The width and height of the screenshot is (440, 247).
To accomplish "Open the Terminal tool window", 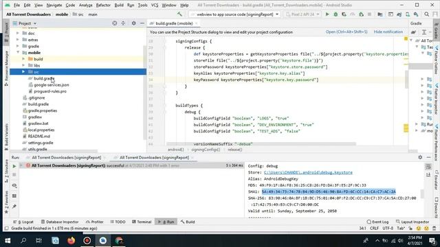I will coord(142,222).
